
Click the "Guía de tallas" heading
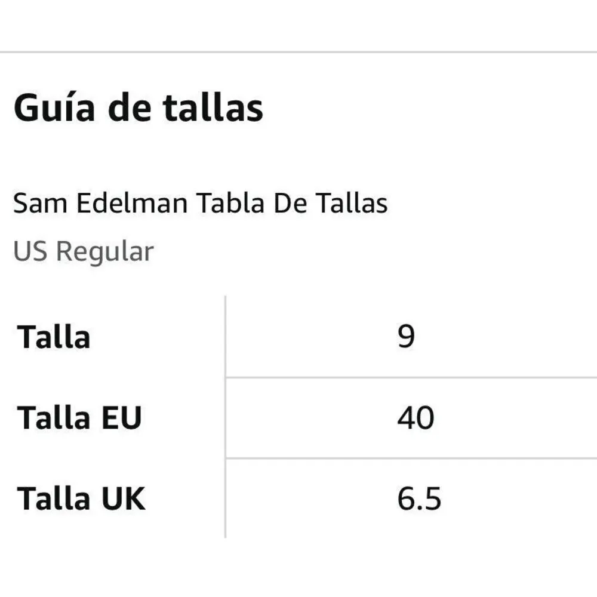[x=138, y=108]
